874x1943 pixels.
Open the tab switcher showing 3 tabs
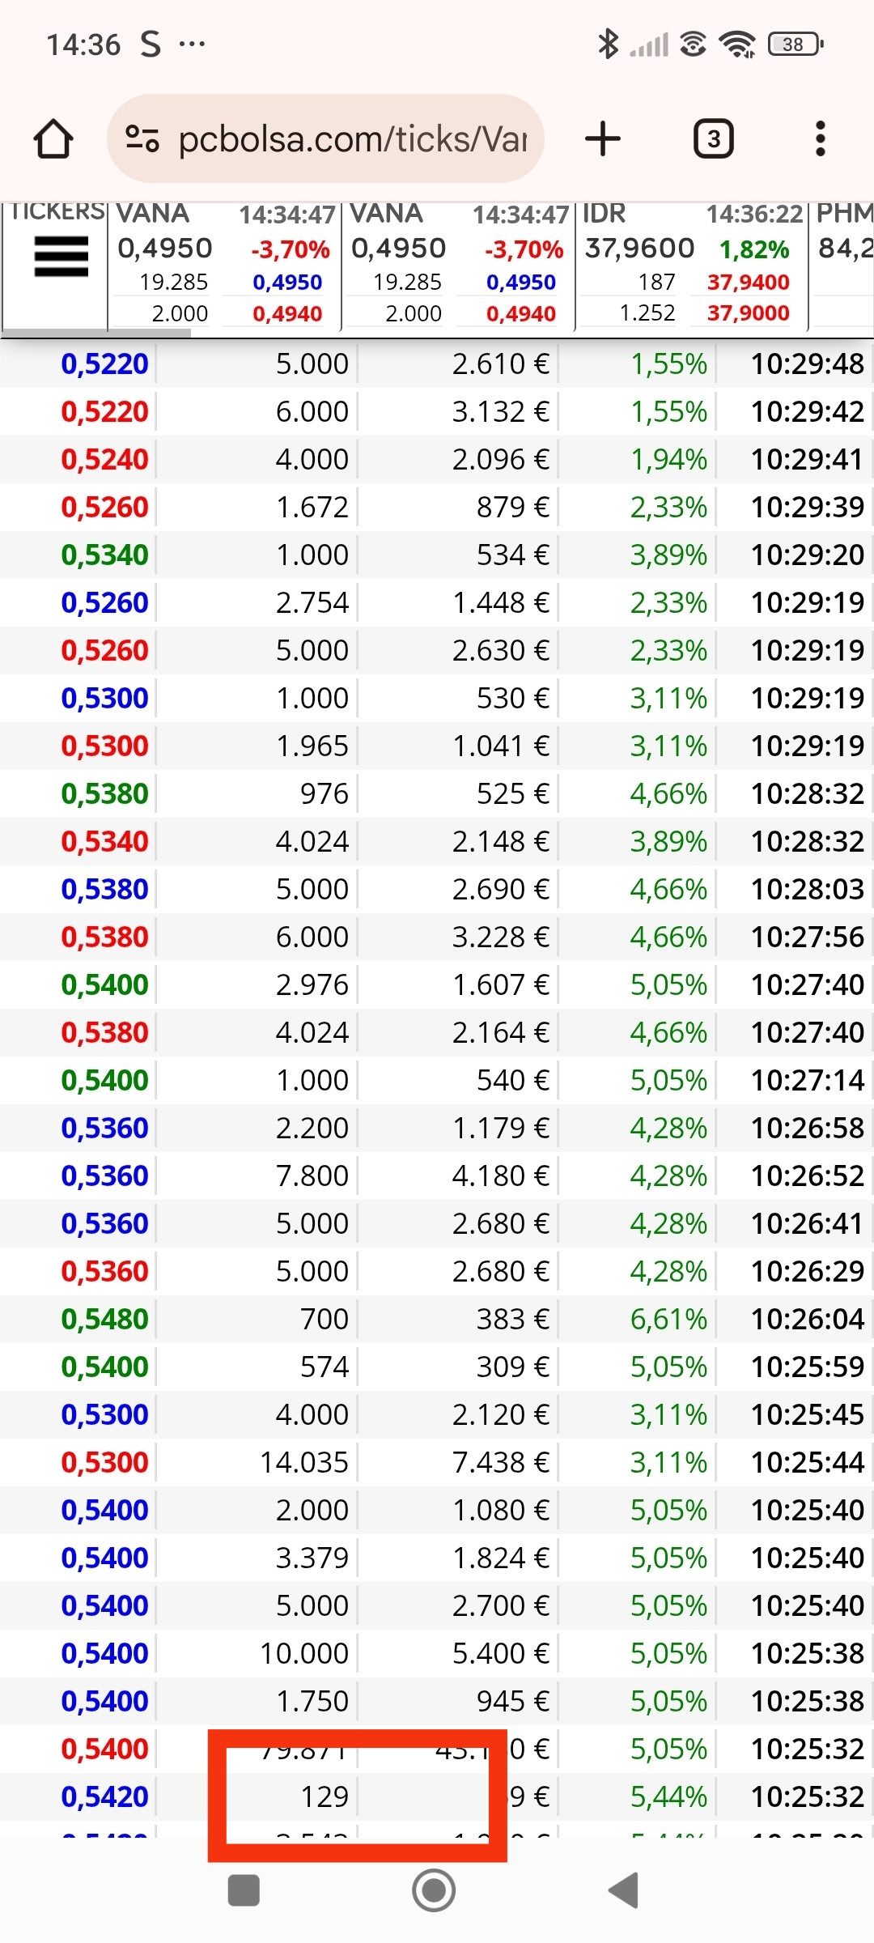pyautogui.click(x=714, y=139)
